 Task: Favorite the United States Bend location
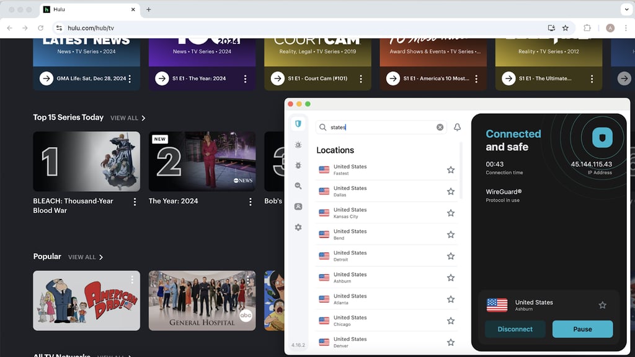451,234
